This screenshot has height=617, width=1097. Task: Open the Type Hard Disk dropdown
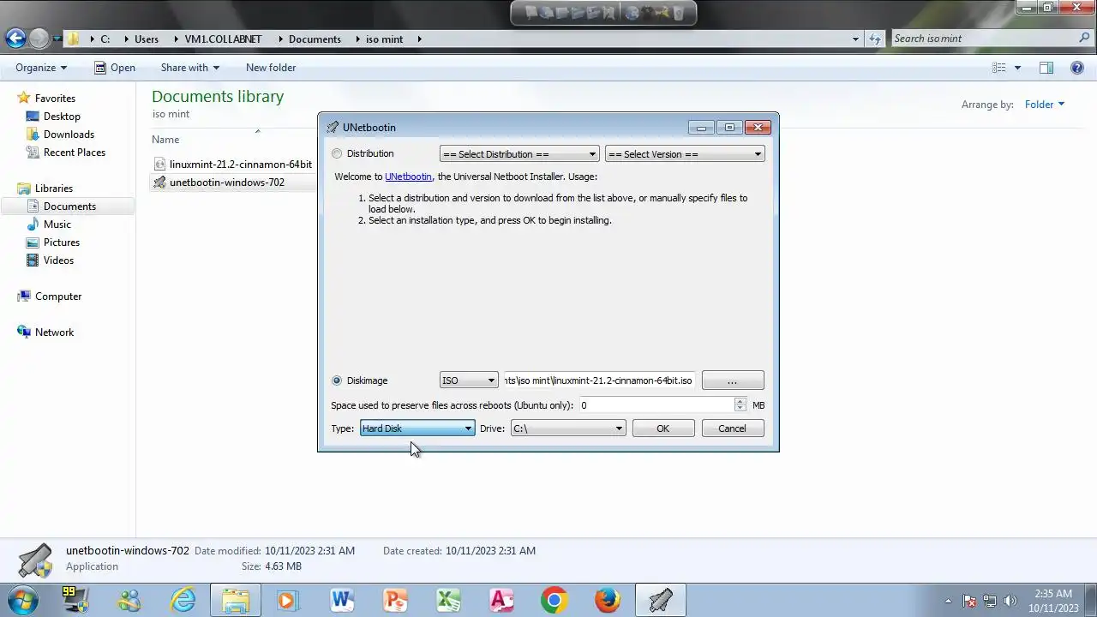417,428
